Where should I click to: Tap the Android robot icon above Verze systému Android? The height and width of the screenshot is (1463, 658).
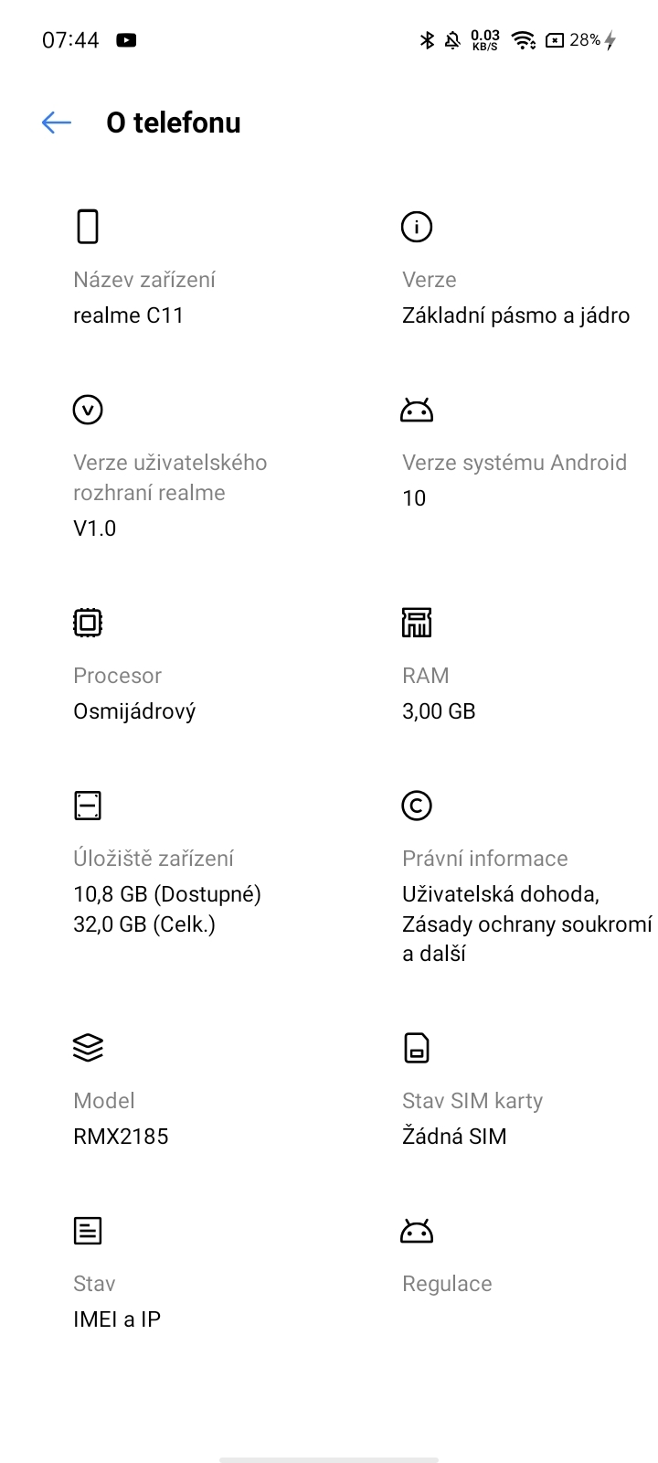416,409
